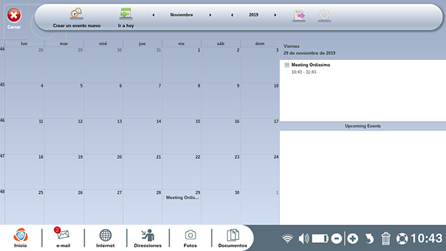This screenshot has height=251, width=446.
Task: Click the Upcoming Events header
Action: click(363, 126)
